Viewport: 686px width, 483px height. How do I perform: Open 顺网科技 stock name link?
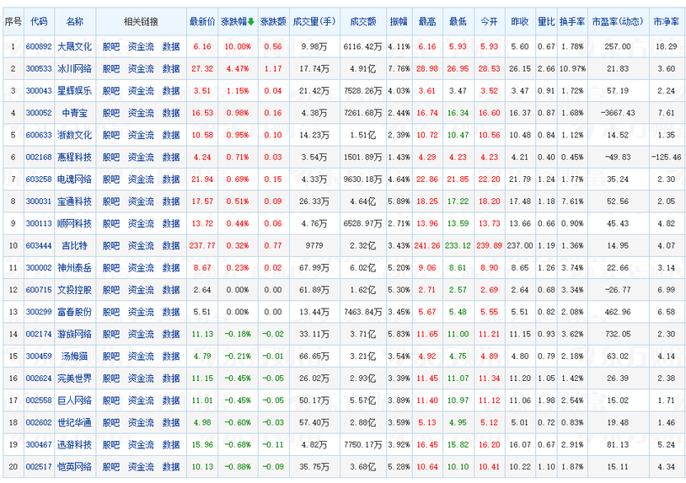(x=74, y=223)
